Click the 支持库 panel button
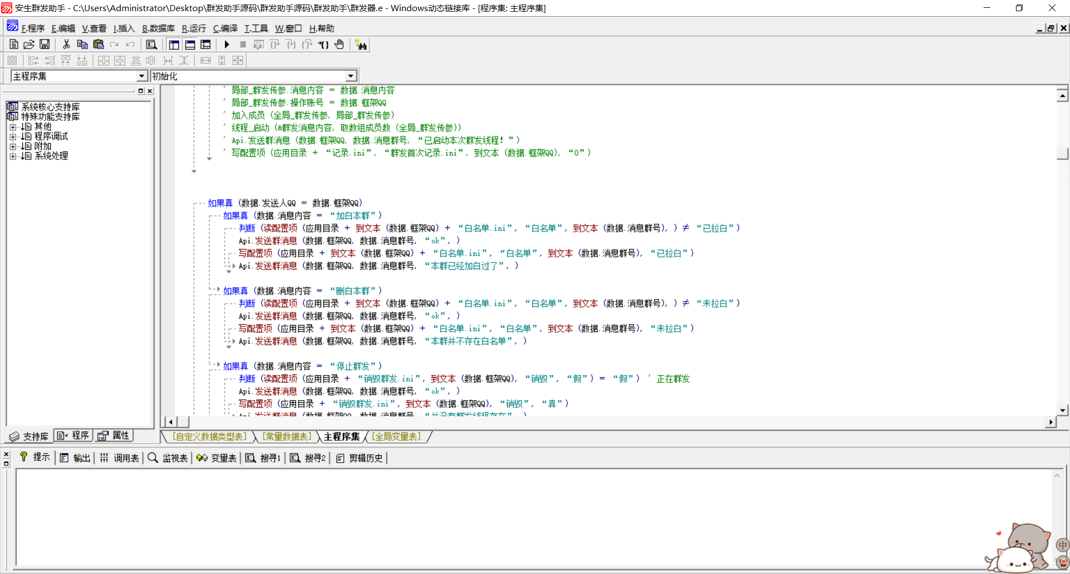 (30, 436)
